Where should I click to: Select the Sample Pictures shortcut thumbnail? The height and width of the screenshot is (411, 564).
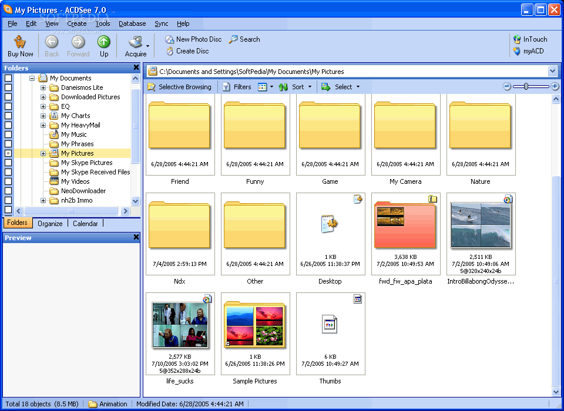[255, 333]
